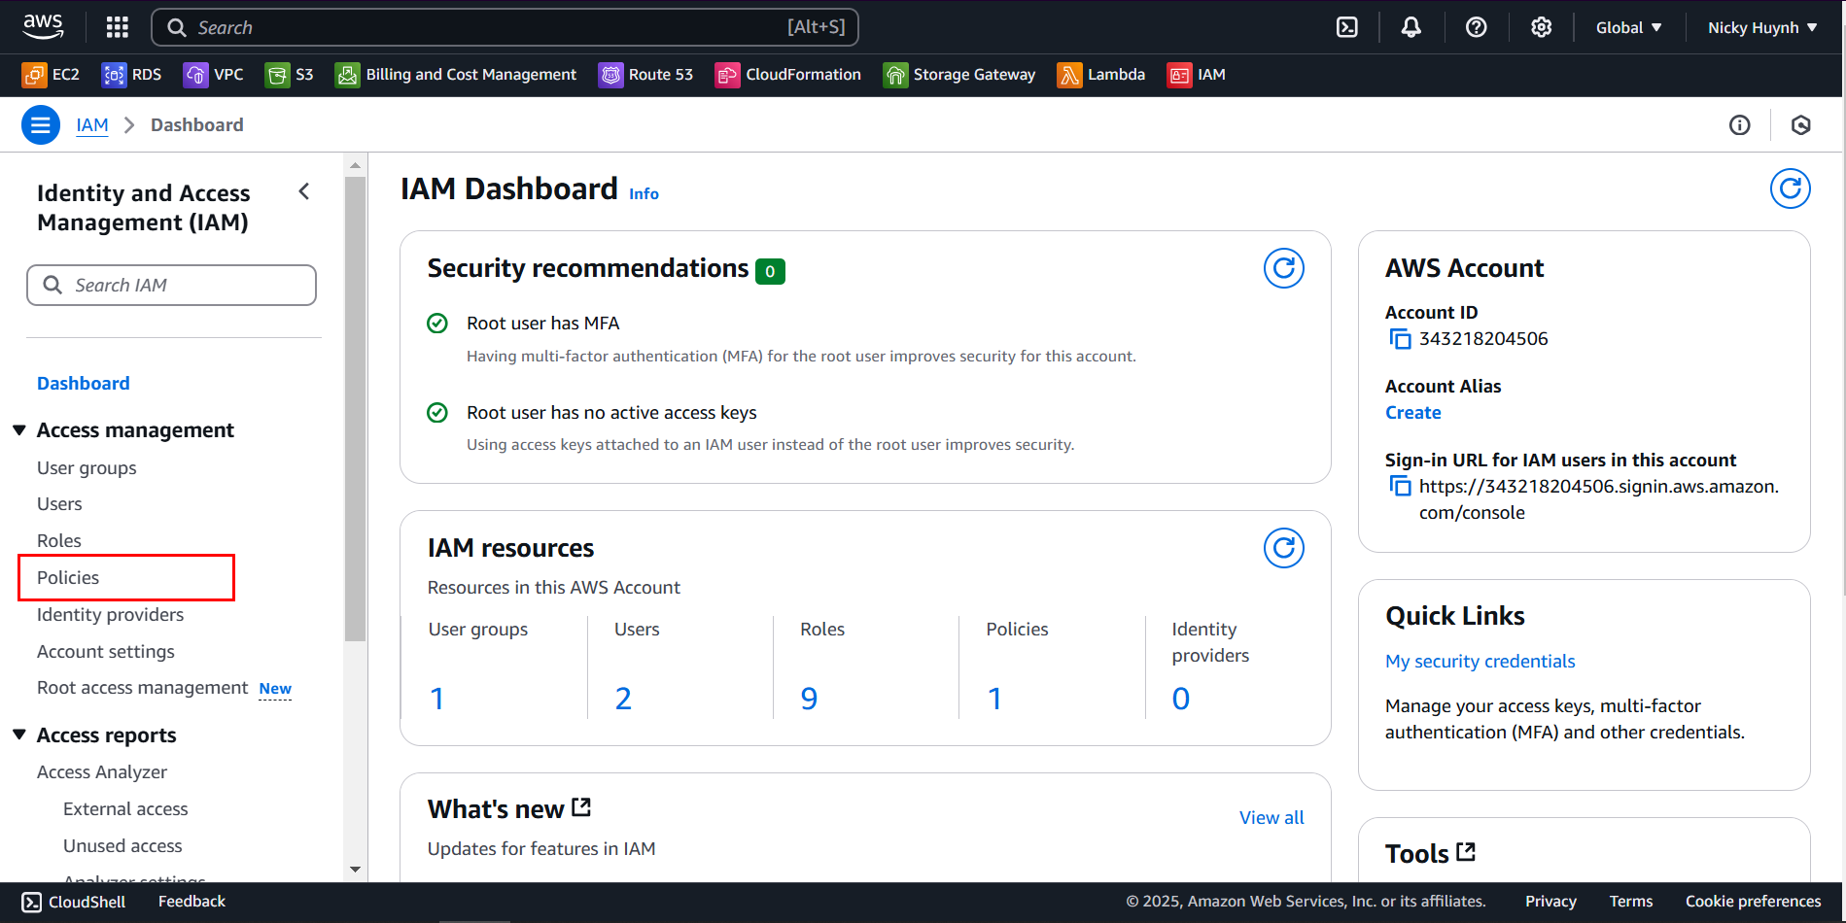Screen dimensions: 1846x923
Task: Open Storage Gateway from the favorites bar
Action: [x=959, y=75]
